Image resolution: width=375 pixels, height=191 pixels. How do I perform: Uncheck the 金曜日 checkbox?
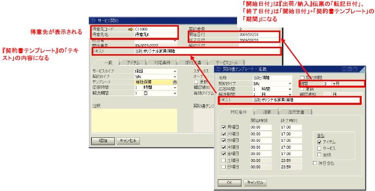(224, 154)
